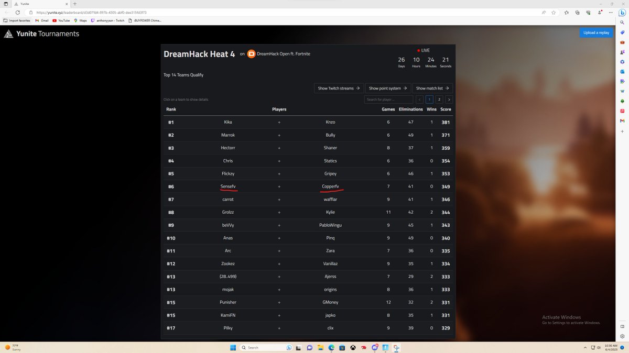Open the Gmail icon in Edge sidebar
Image resolution: width=629 pixels, height=353 pixels.
(x=622, y=121)
